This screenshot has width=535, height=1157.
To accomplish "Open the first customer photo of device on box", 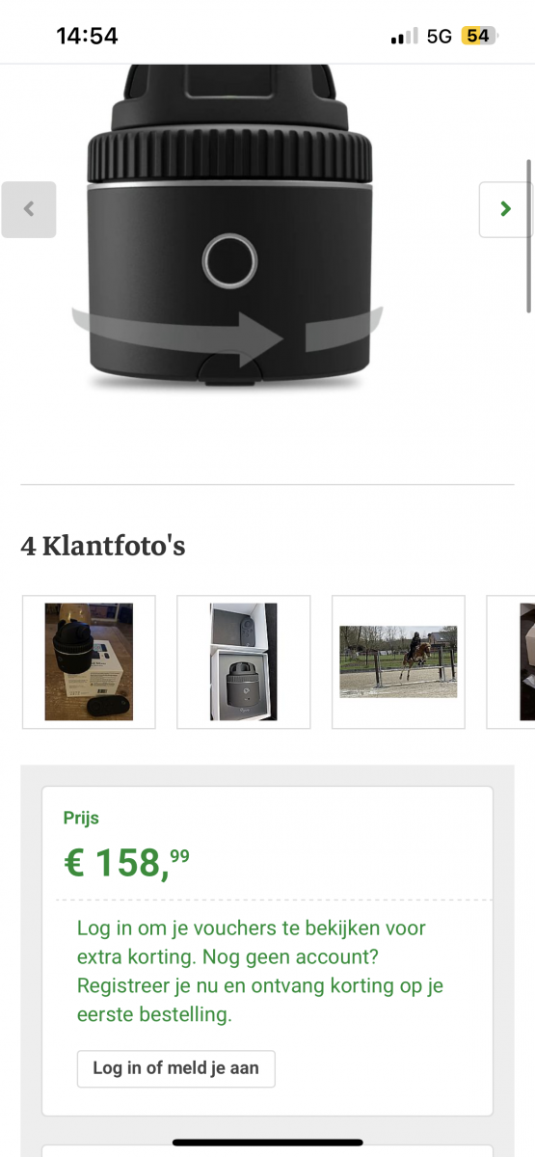I will (89, 661).
